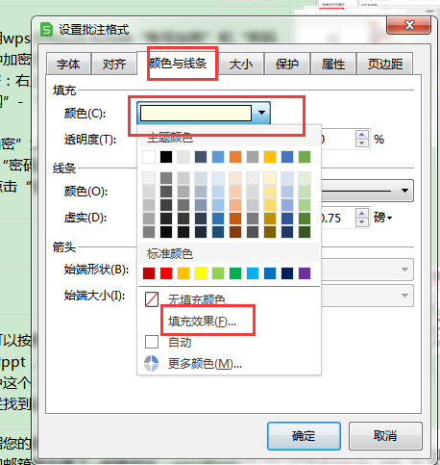
Task: Click the More Colors color wheel icon
Action: [x=152, y=364]
